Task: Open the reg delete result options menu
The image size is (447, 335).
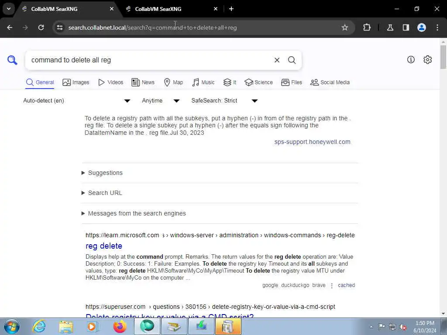Action: pos(332,285)
